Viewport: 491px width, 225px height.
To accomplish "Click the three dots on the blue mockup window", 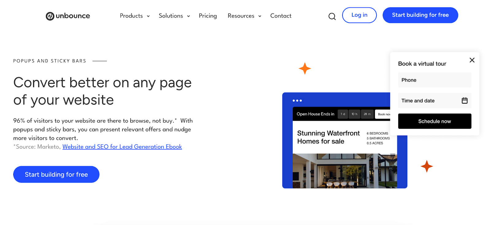I will tap(297, 101).
